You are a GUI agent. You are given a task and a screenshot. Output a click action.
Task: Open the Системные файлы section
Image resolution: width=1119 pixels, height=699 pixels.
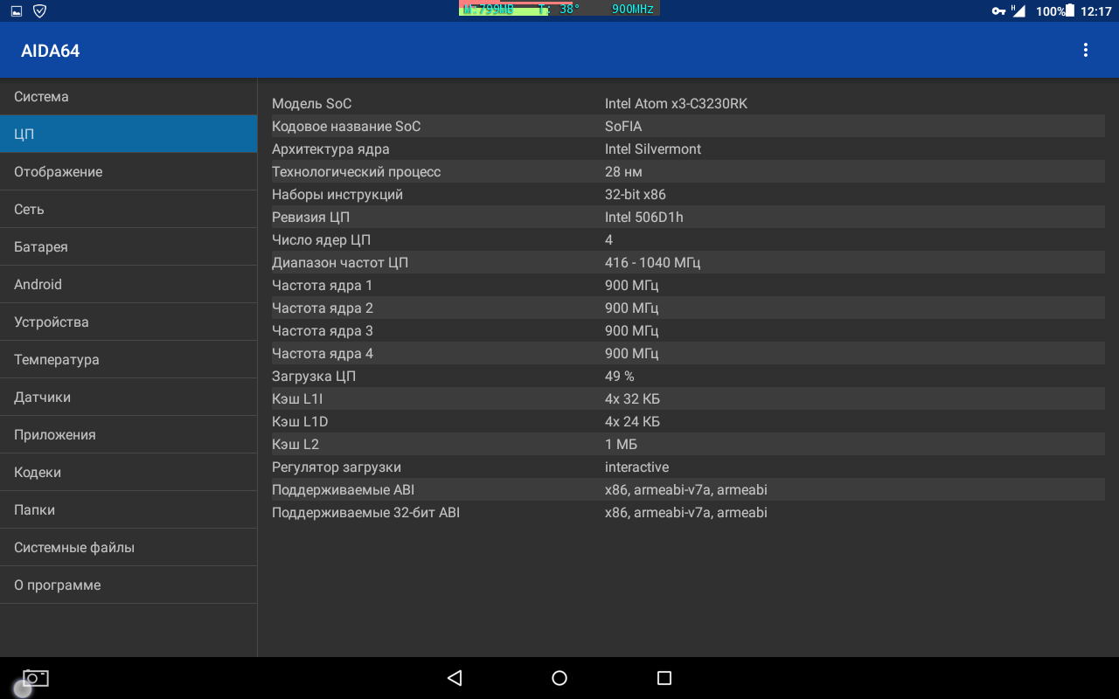(129, 548)
